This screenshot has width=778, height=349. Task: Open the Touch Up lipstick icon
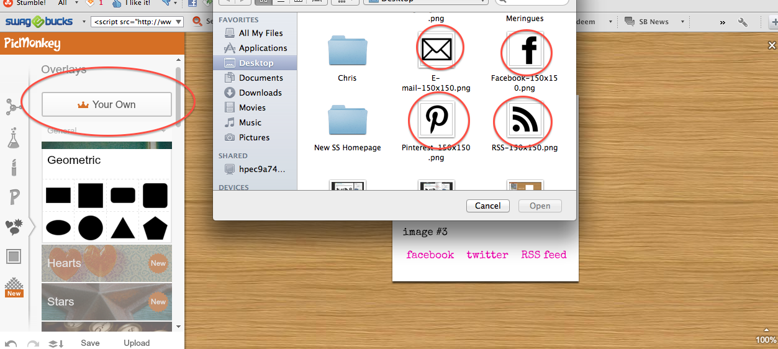14,168
